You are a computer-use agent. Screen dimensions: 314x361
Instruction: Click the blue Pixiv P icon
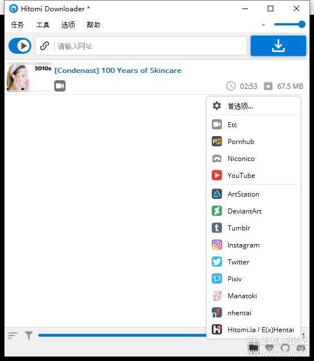[217, 279]
